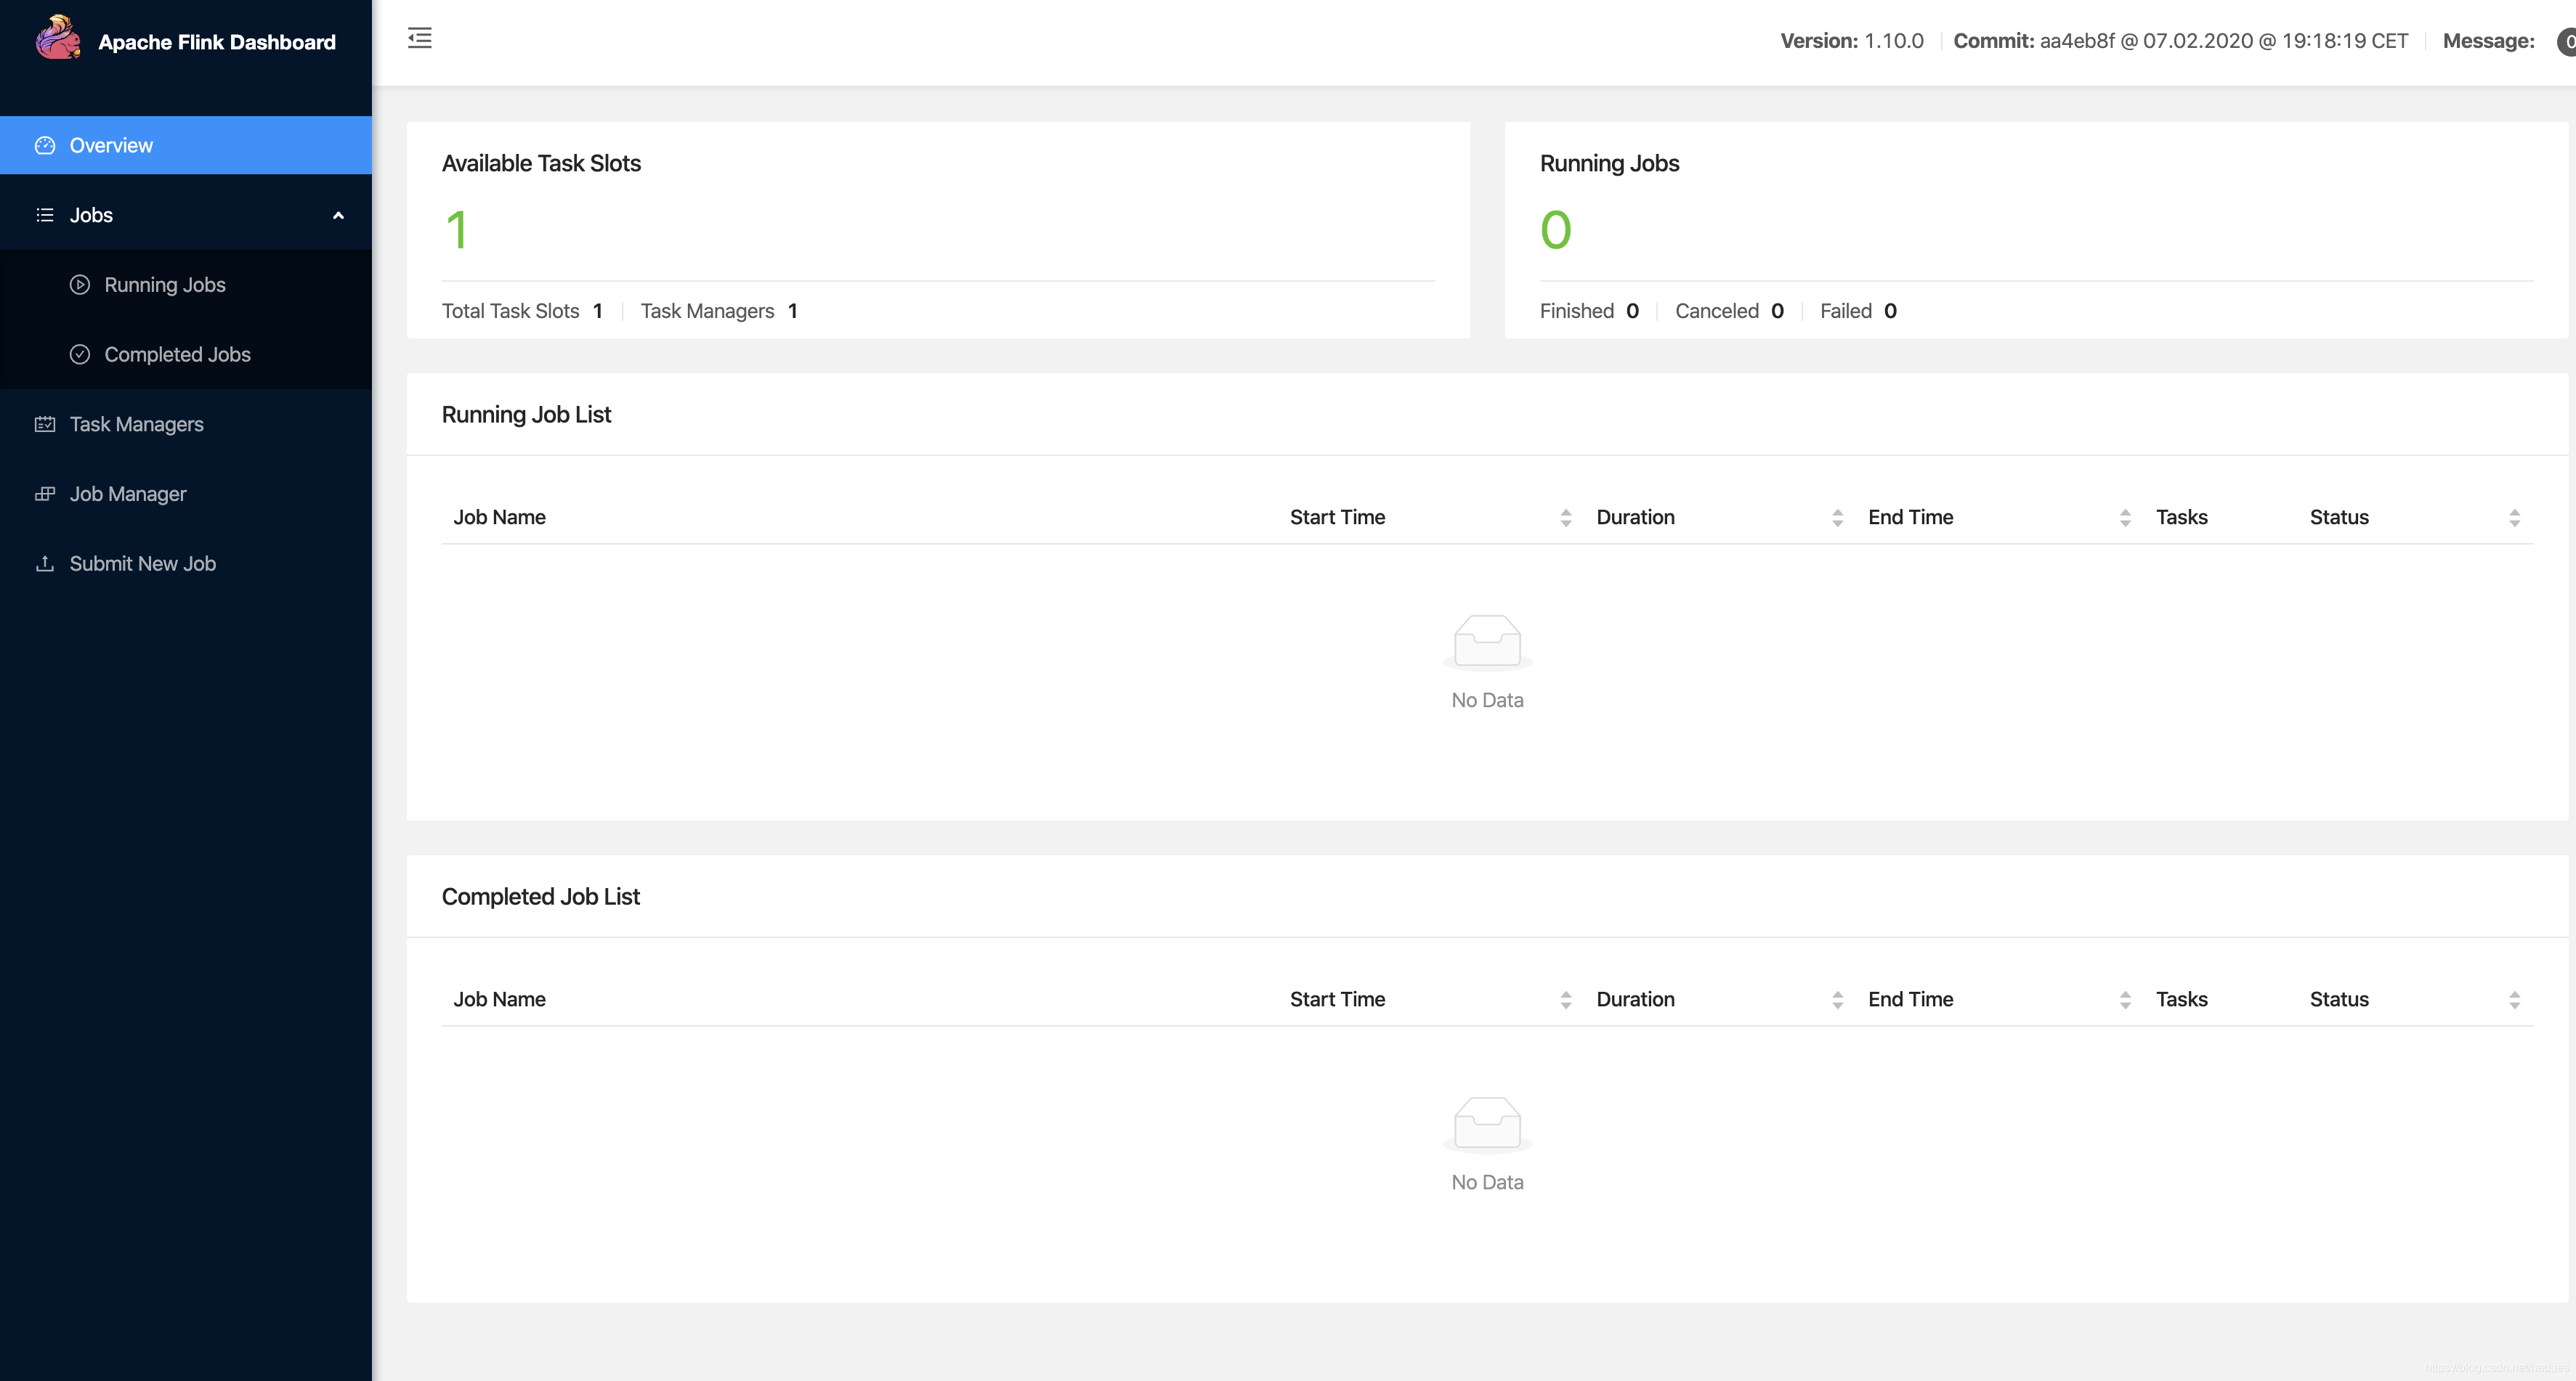Open the Submit New Job page

142,565
